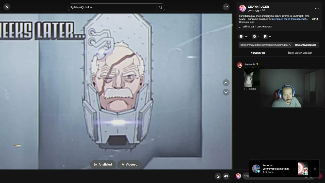The height and width of the screenshot is (183, 325).
Task: Save the video with the bookmark icon
Action: pyautogui.click(x=265, y=37)
